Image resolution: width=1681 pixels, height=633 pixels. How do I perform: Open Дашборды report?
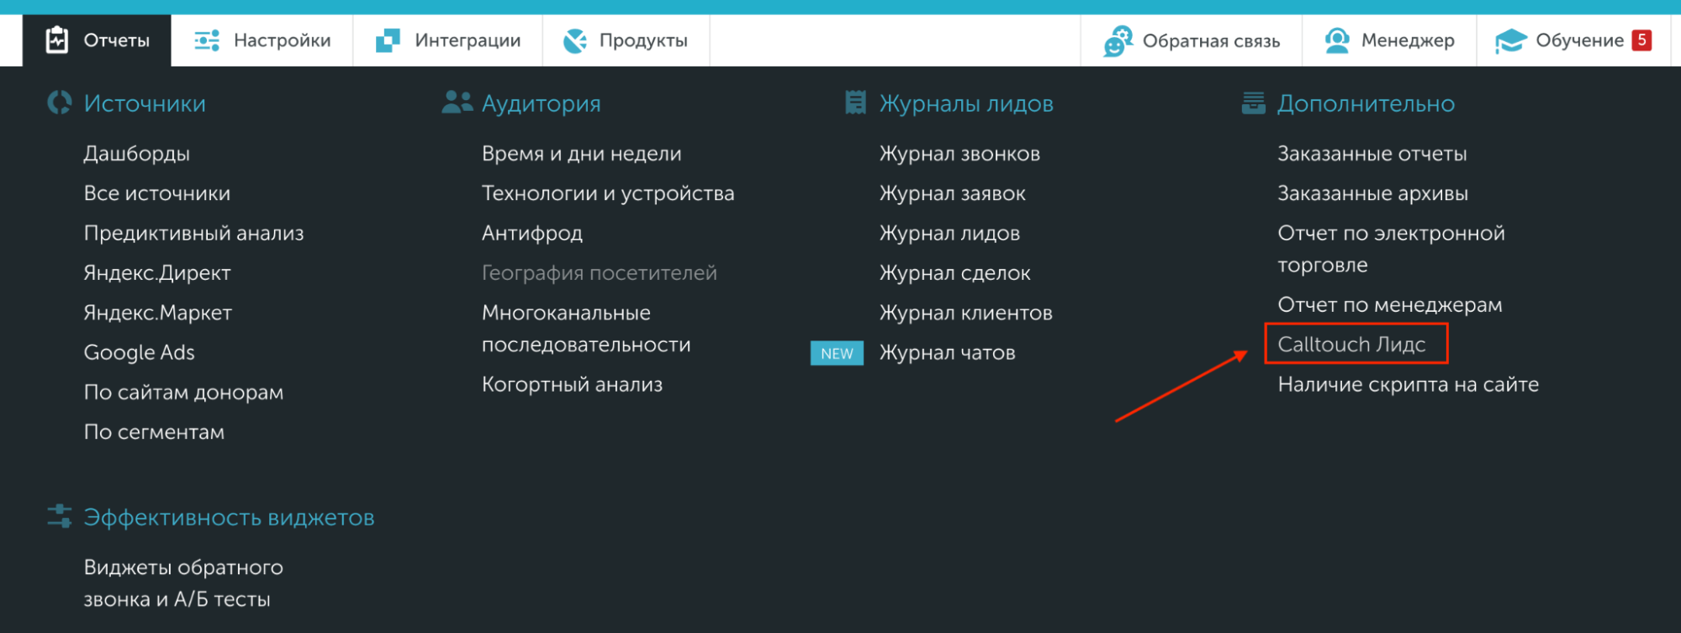click(137, 154)
